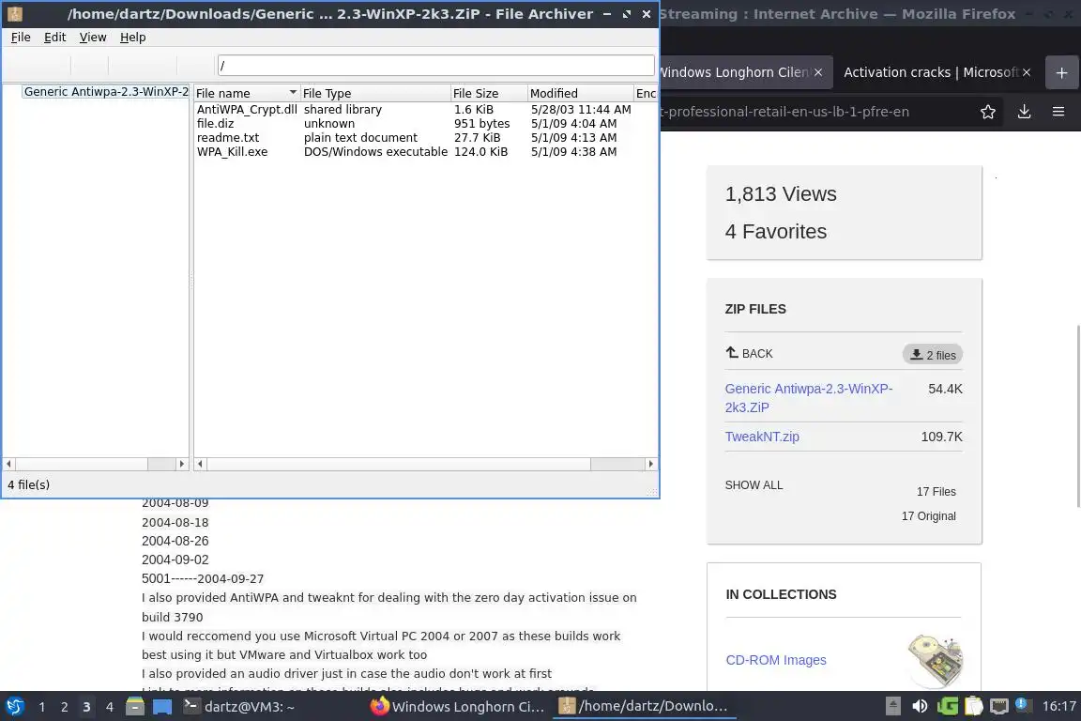Close the Activation cracks tab

pos(1027,72)
